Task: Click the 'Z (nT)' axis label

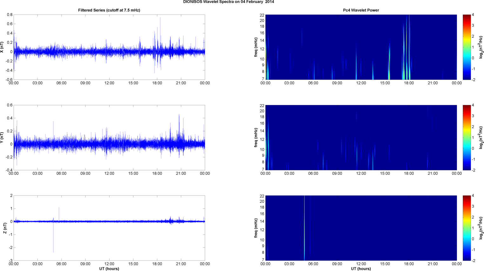Action: click(5, 228)
